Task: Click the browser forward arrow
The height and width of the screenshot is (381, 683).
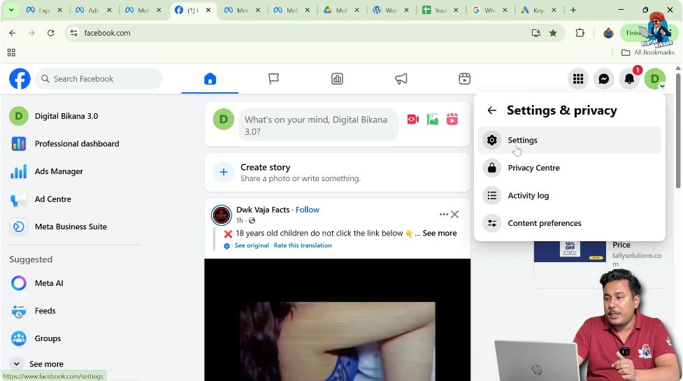Action: [31, 33]
